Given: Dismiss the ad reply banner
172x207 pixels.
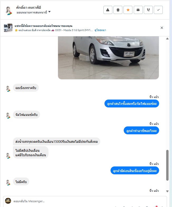Looking at the screenshot, I should (162, 28).
